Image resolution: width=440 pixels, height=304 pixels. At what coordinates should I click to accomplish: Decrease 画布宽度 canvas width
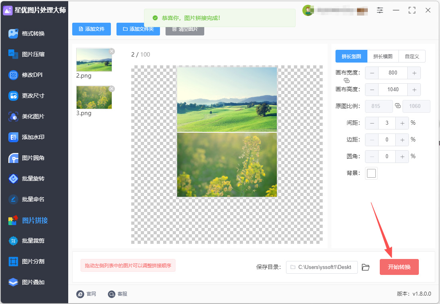372,73
